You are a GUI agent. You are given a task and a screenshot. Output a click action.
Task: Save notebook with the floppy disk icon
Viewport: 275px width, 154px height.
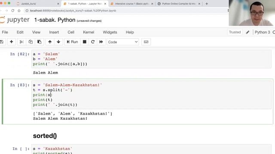click(2, 42)
